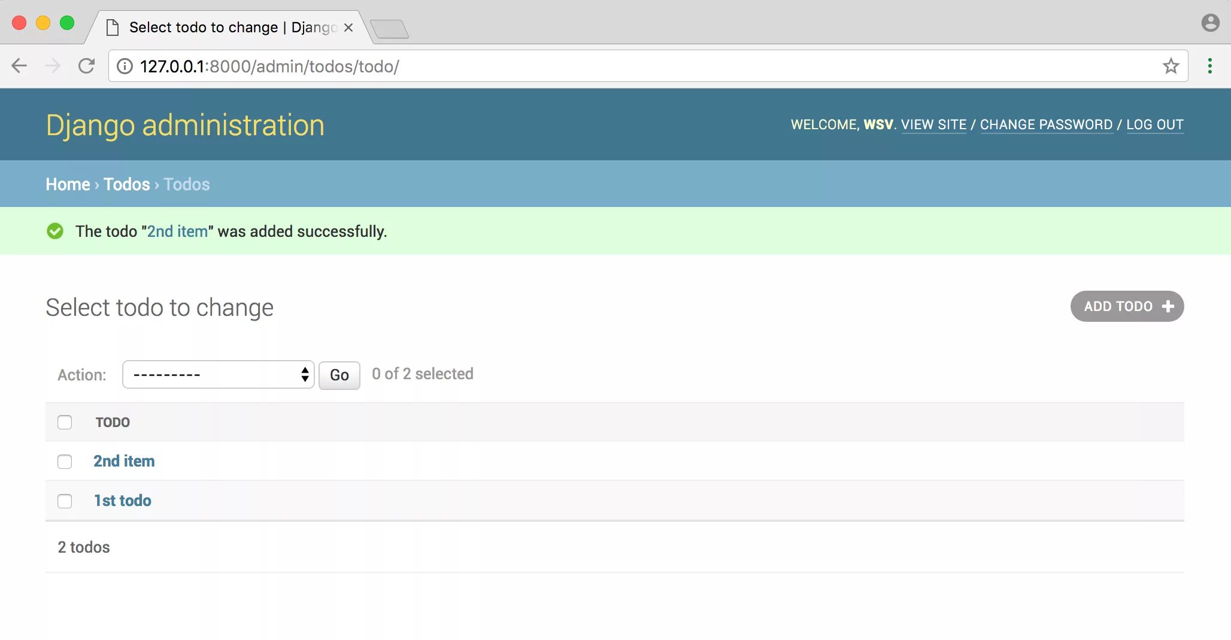Toggle the select-all checkbox in header
Viewport: 1231px width, 640px height.
pos(65,422)
